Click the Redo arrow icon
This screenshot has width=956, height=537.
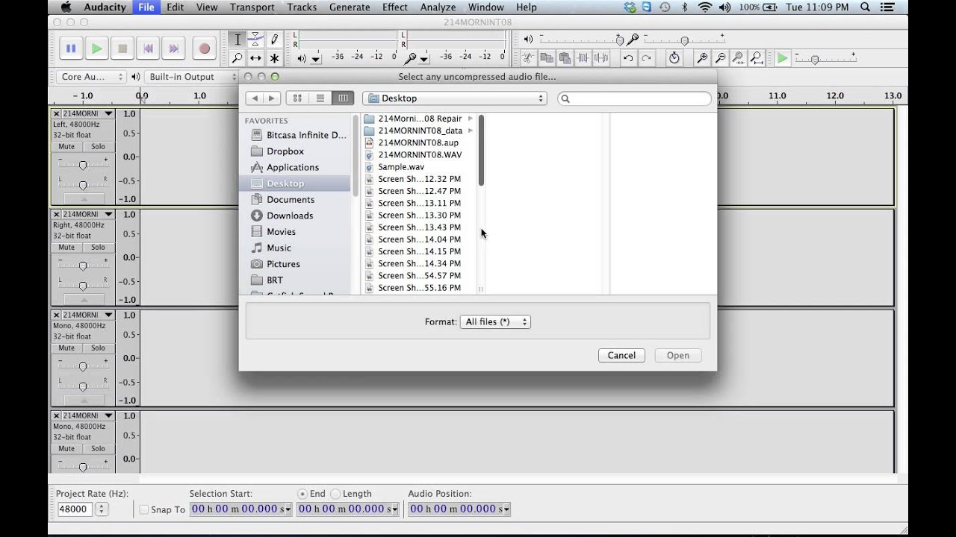click(646, 57)
